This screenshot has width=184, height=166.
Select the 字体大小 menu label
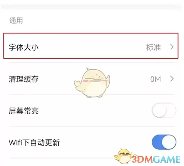point(24,47)
